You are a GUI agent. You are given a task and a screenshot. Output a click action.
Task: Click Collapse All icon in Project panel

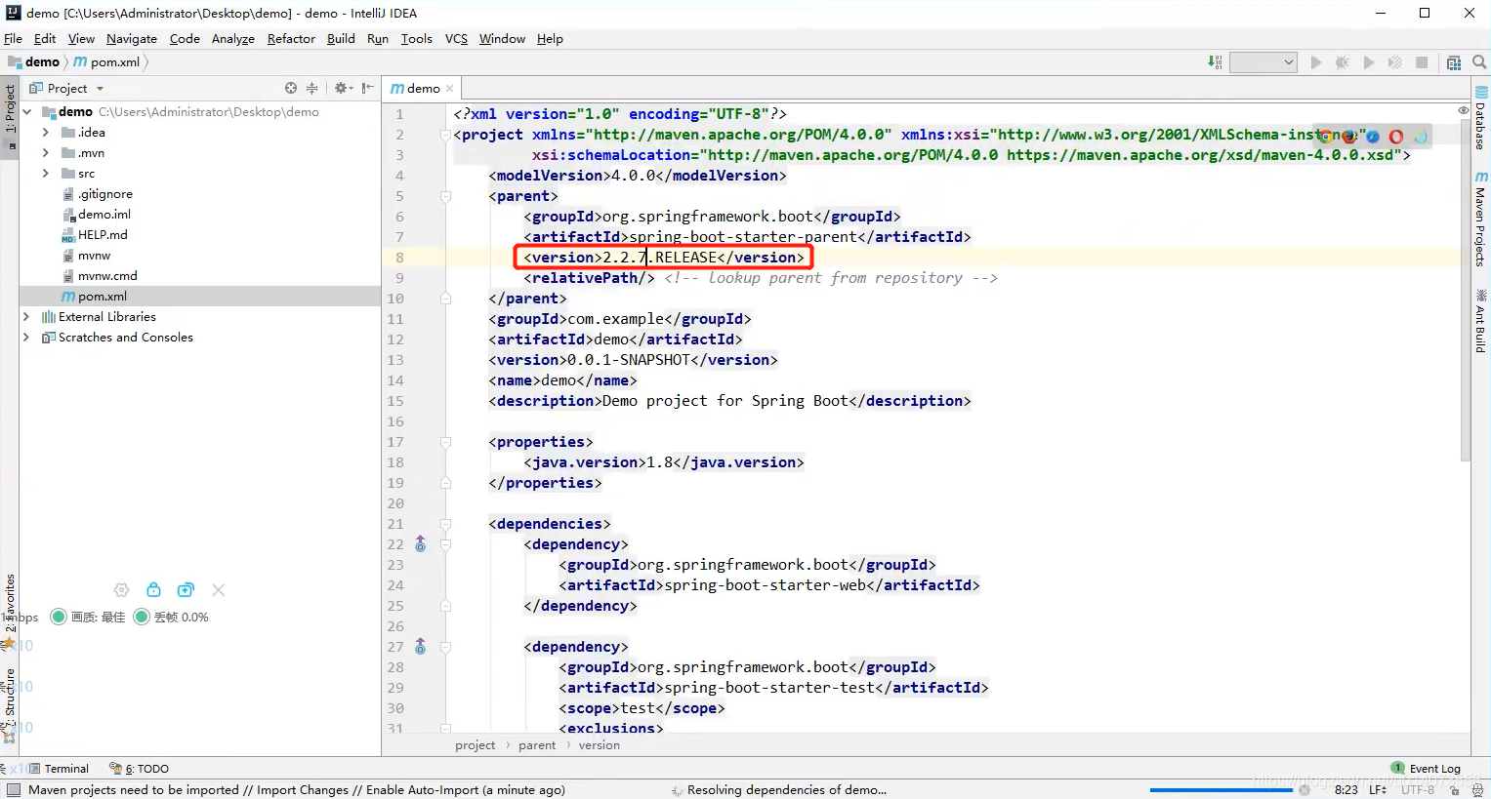(x=312, y=88)
